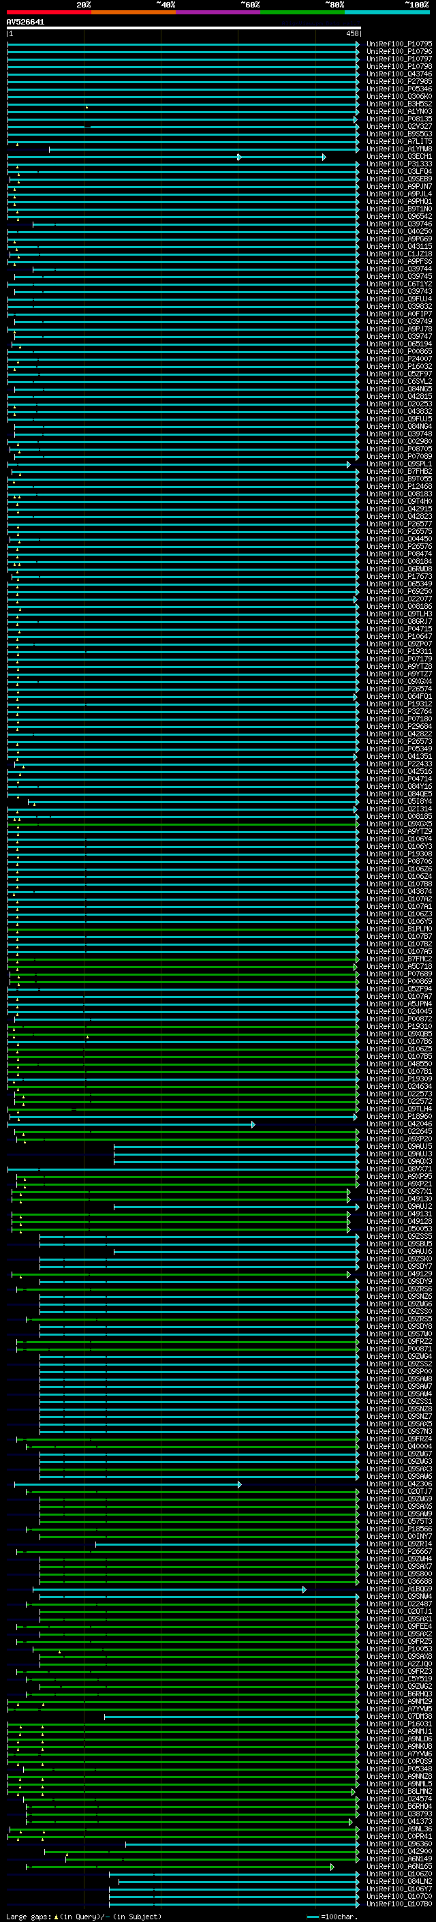This screenshot has width=436, height=1922.
Task: Click the yellow gap marker on UniRef100_B3H5S2 row
Action: click(87, 106)
